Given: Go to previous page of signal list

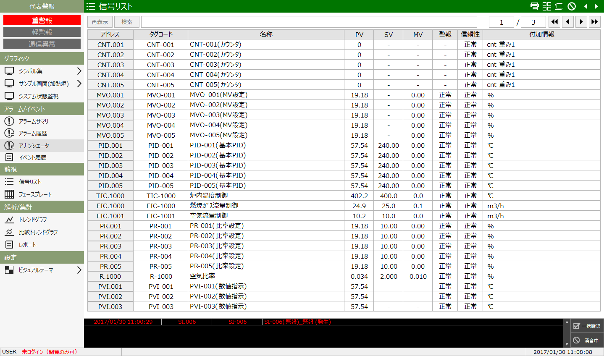Looking at the screenshot, I should (x=568, y=22).
